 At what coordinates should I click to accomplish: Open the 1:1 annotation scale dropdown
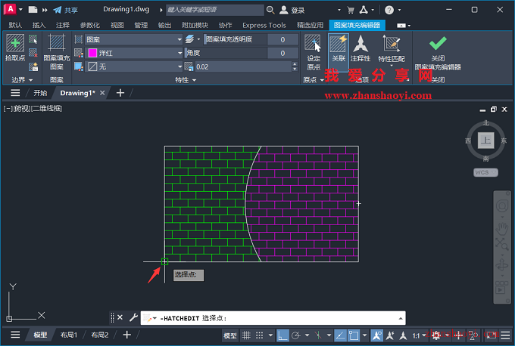click(420, 335)
